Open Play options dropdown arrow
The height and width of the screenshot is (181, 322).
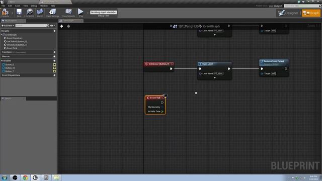click(88, 13)
